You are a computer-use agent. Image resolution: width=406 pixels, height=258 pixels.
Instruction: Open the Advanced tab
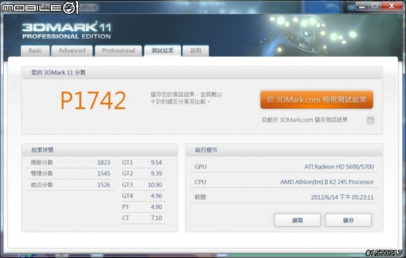pyautogui.click(x=72, y=51)
